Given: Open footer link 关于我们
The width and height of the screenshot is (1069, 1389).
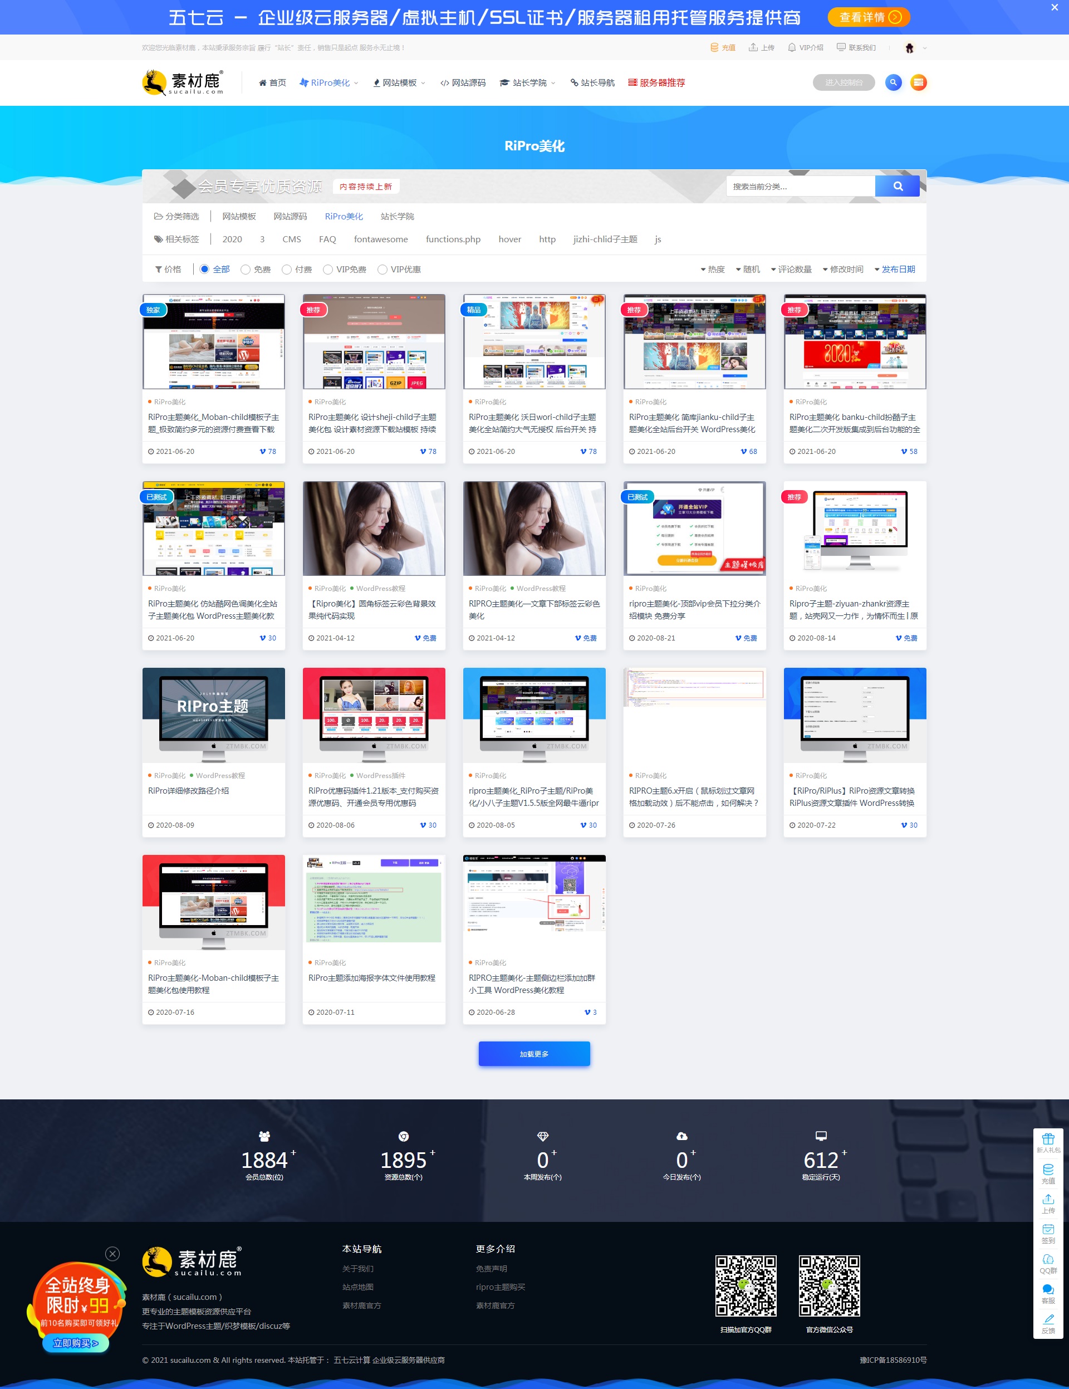Looking at the screenshot, I should coord(358,1268).
